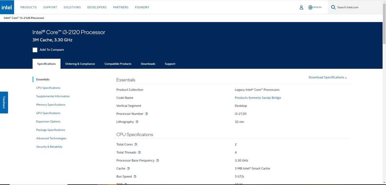Click the globe language icon
This screenshot has height=185, width=386.
click(x=310, y=7)
